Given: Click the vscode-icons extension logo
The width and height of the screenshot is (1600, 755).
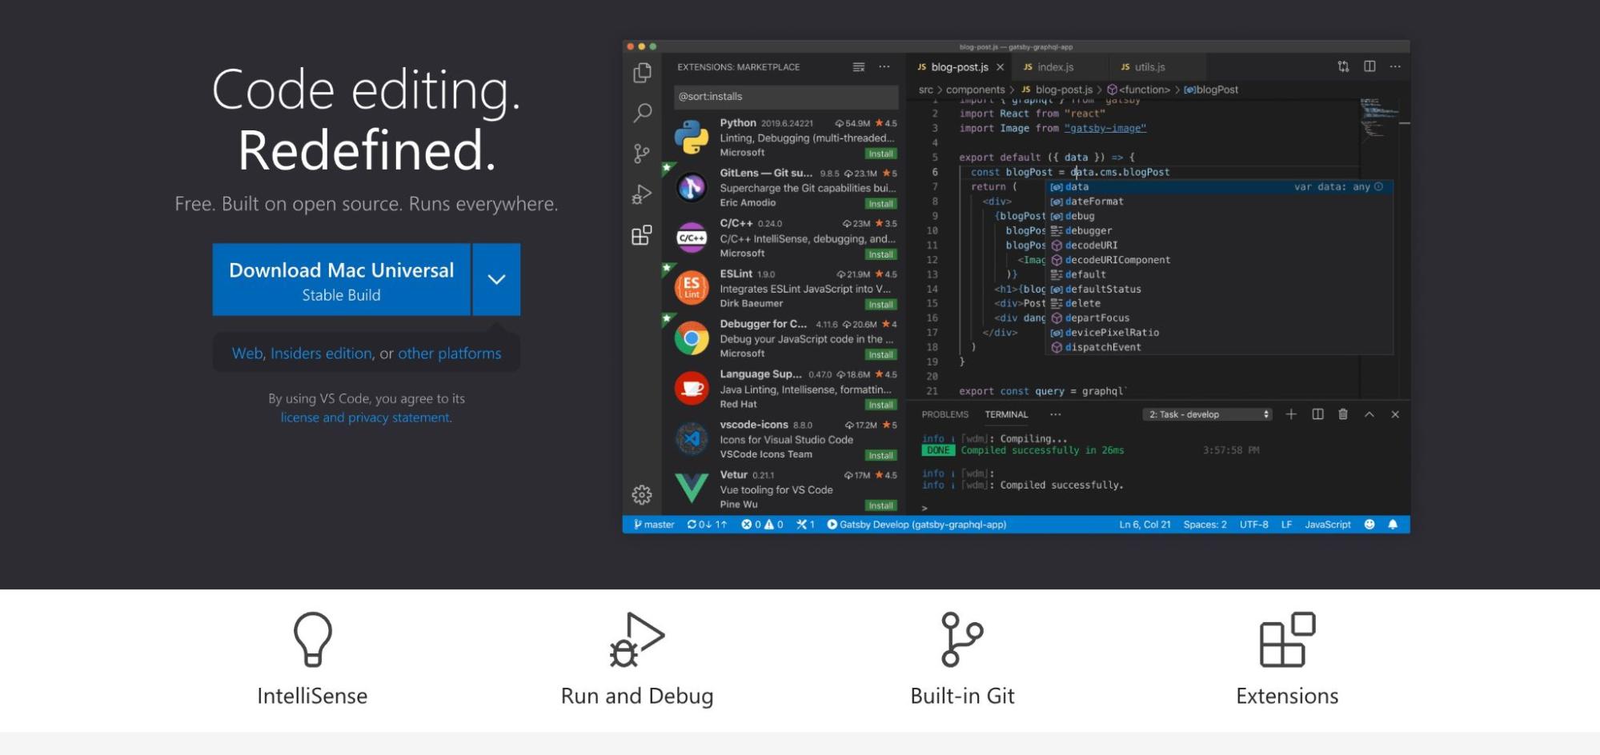Looking at the screenshot, I should pyautogui.click(x=692, y=439).
